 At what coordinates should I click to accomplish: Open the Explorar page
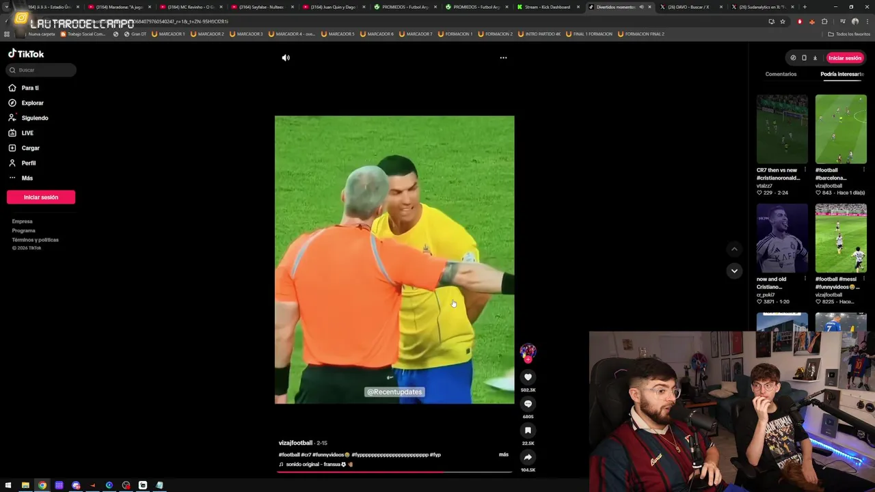point(32,103)
